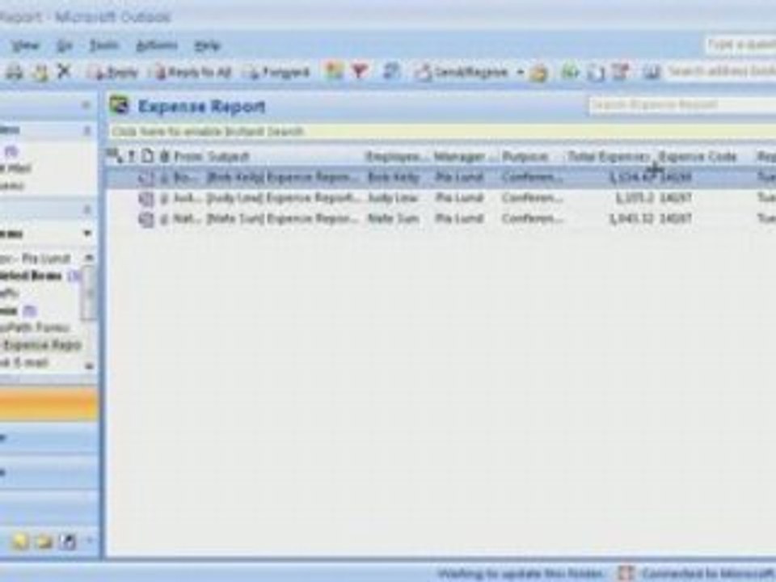Click the folder list scroll down arrow

click(89, 366)
